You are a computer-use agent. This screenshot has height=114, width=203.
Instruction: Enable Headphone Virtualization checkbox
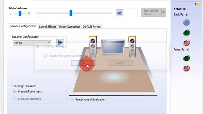[x=72, y=99]
